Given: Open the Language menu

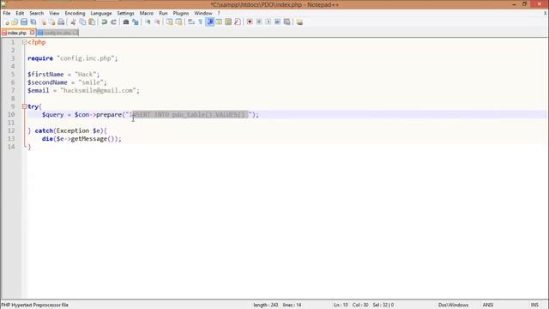Looking at the screenshot, I should tap(101, 13).
